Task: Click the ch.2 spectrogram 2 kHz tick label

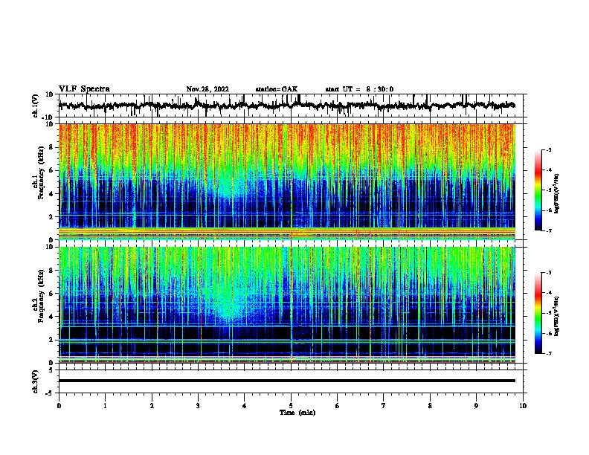Action: tap(51, 340)
